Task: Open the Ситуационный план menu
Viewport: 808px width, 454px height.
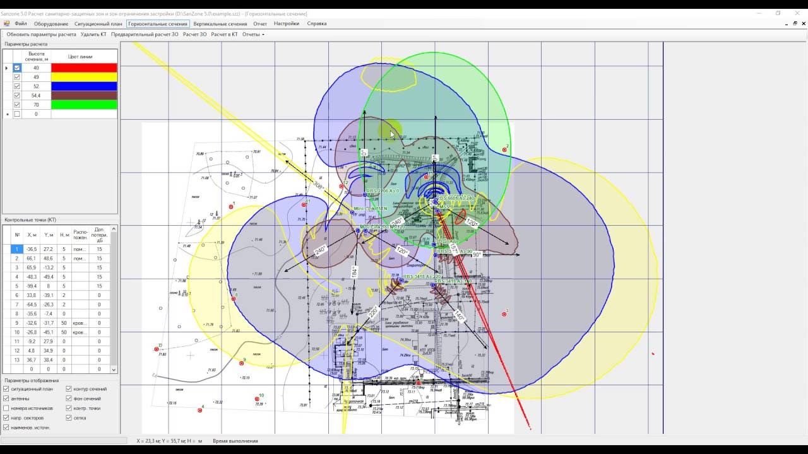Action: (x=98, y=23)
